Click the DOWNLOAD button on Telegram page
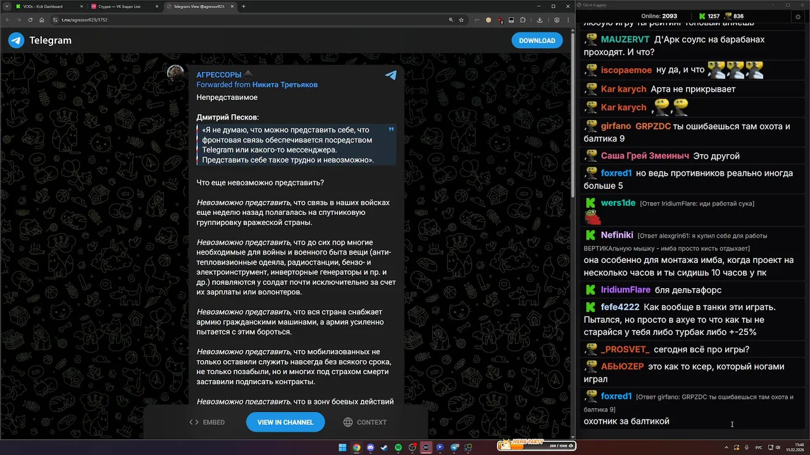The image size is (810, 455). [x=537, y=40]
